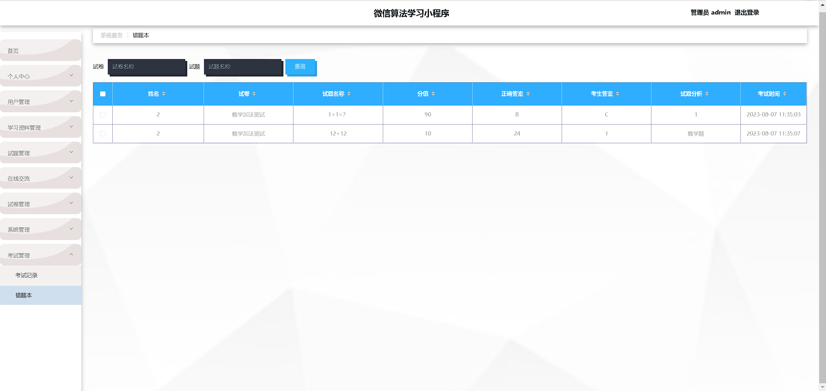Image resolution: width=826 pixels, height=391 pixels.
Task: Sort by 正确答案 column arrow icon
Action: point(528,94)
